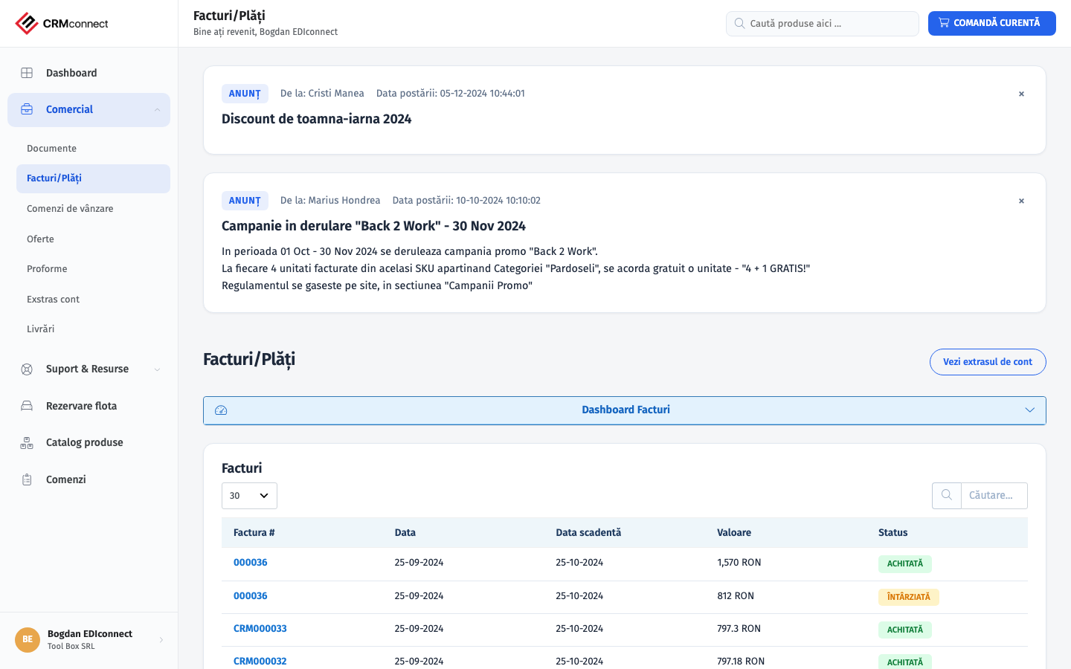Click the Suport & Resurse lifebuoy icon

[27, 369]
